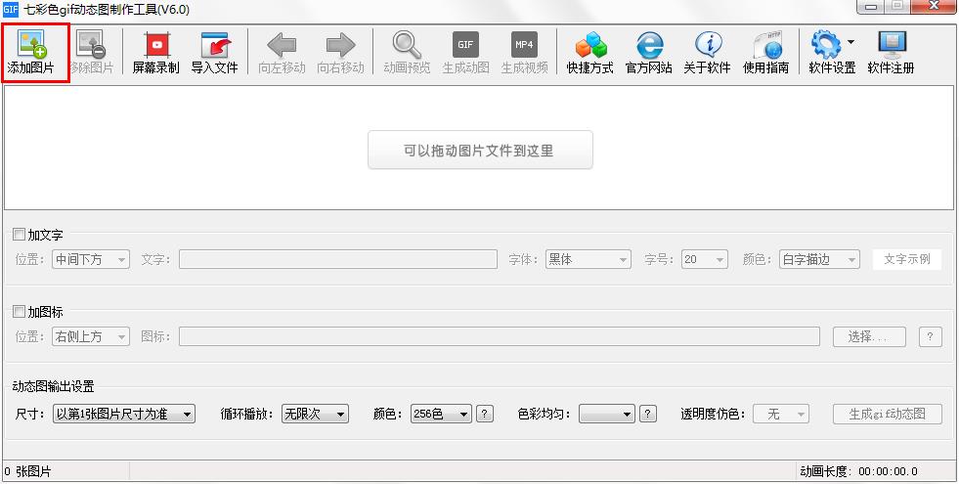959x484 pixels.
Task: Click the 图标 path input field
Action: click(x=500, y=336)
